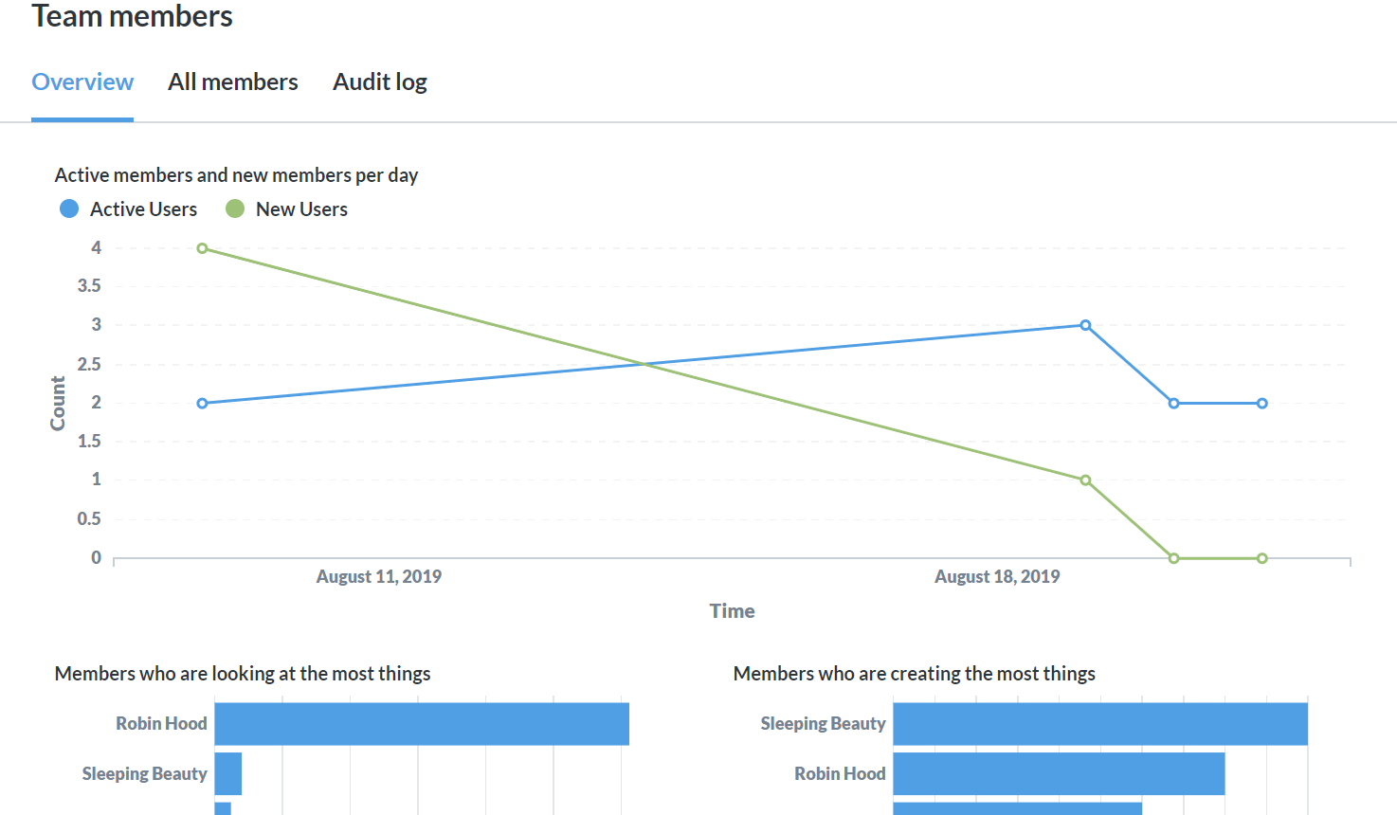This screenshot has height=815, width=1397.
Task: Click the rightmost blue Active Users data point
Action: tap(1261, 404)
